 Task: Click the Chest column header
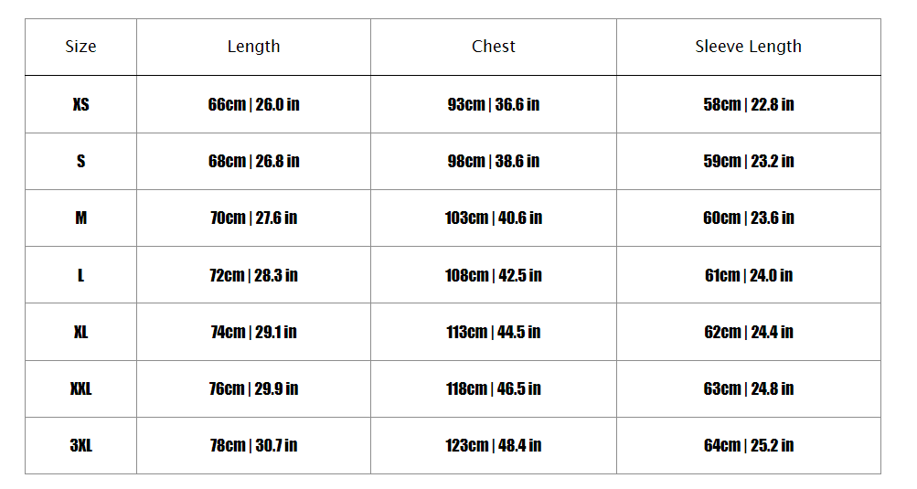coord(494,47)
